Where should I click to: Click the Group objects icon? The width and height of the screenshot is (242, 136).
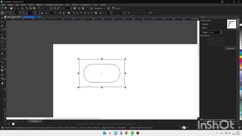click(69, 13)
